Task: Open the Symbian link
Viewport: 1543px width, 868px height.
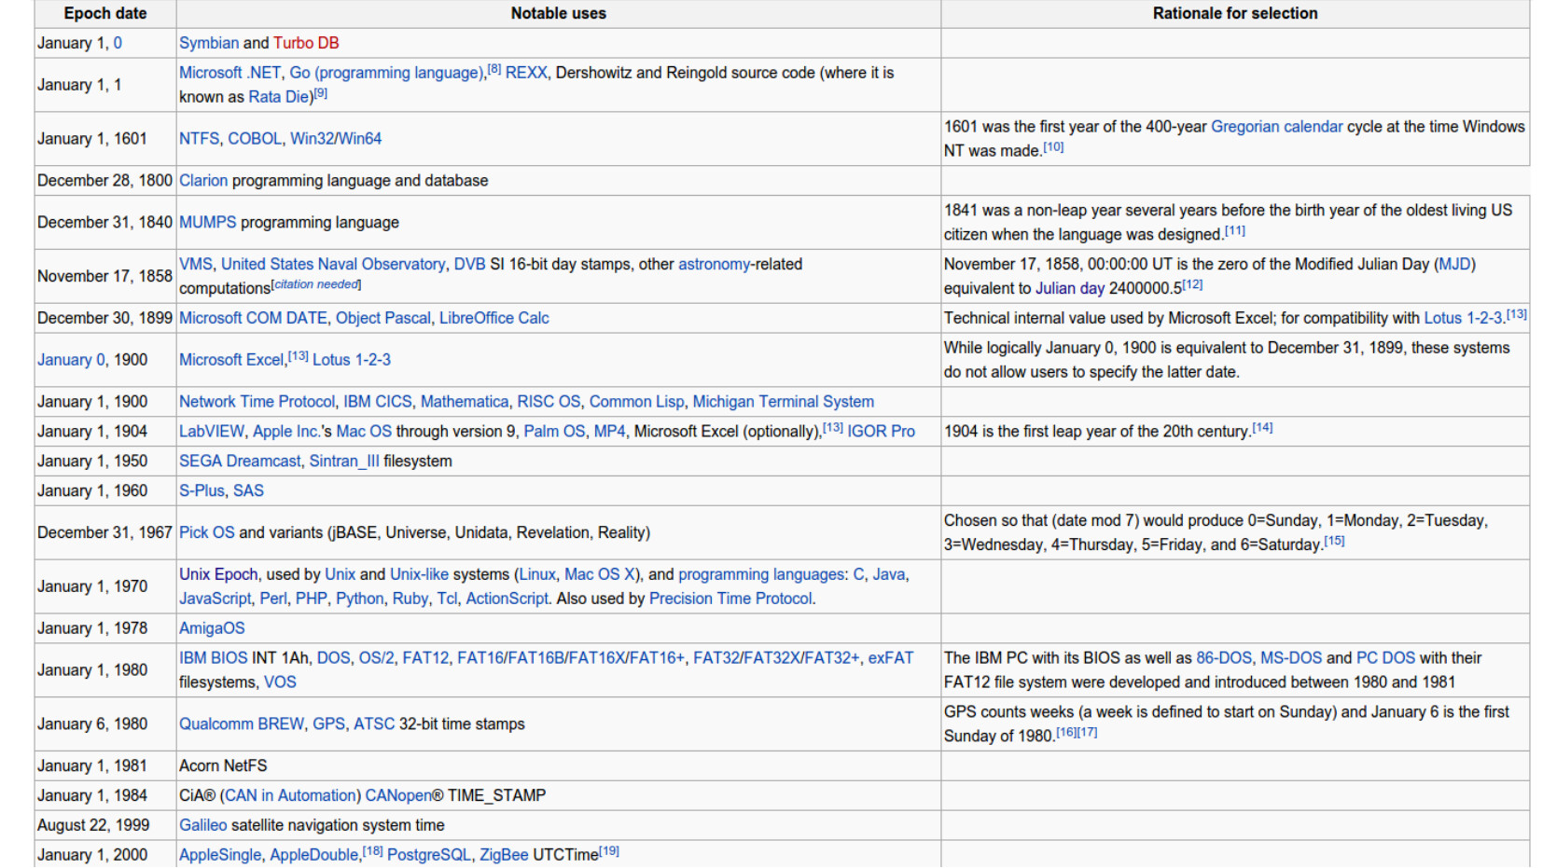Action: (209, 43)
